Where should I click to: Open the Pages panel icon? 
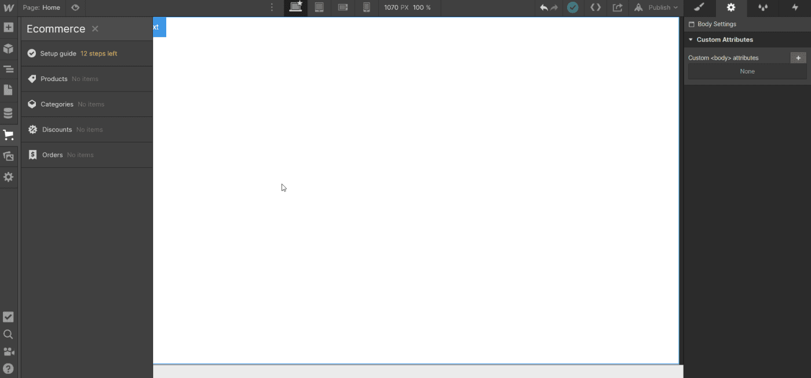pyautogui.click(x=8, y=90)
